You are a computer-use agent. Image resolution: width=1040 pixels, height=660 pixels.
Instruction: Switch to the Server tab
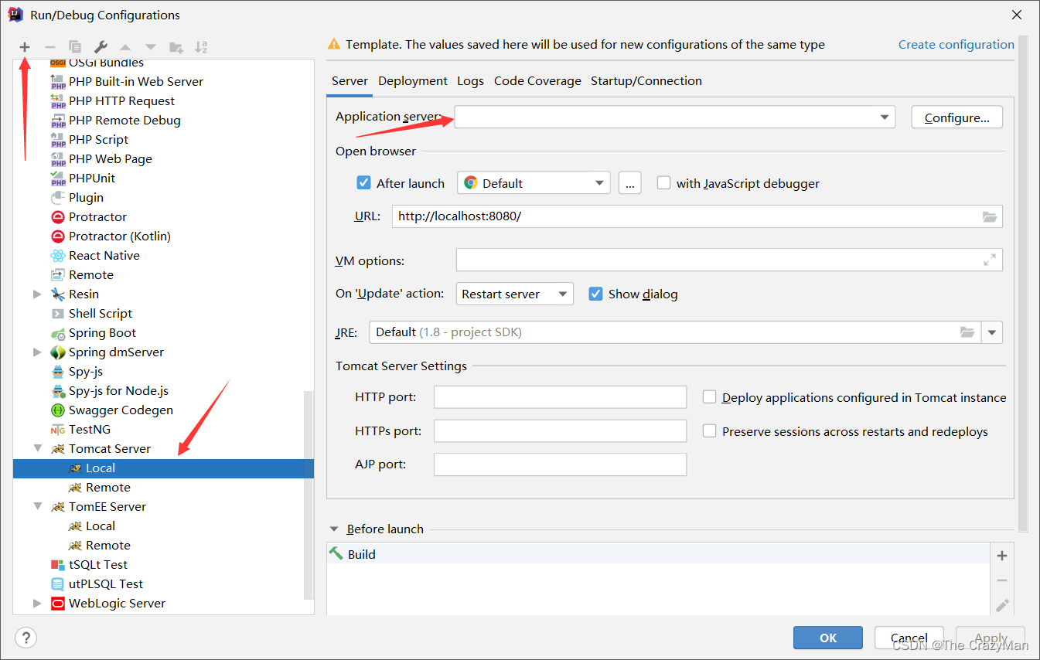pyautogui.click(x=350, y=81)
